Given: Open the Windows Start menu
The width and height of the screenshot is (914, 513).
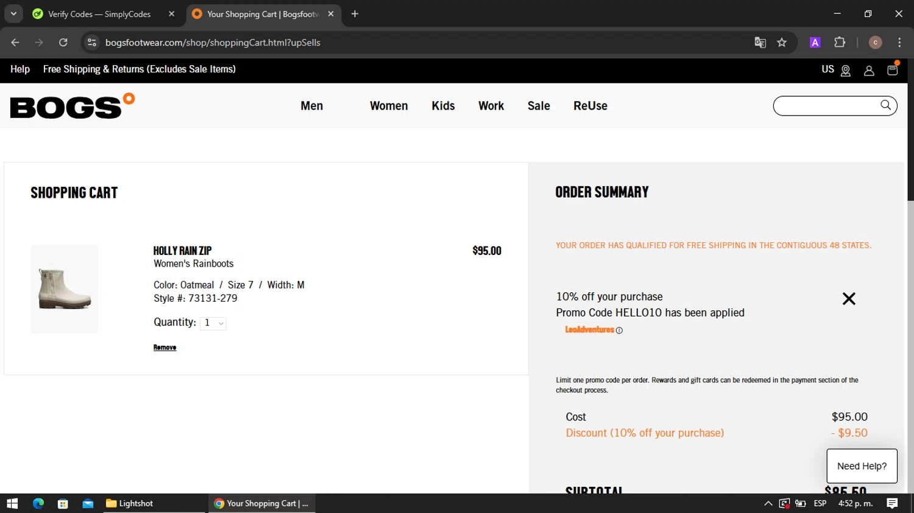Looking at the screenshot, I should 12,503.
